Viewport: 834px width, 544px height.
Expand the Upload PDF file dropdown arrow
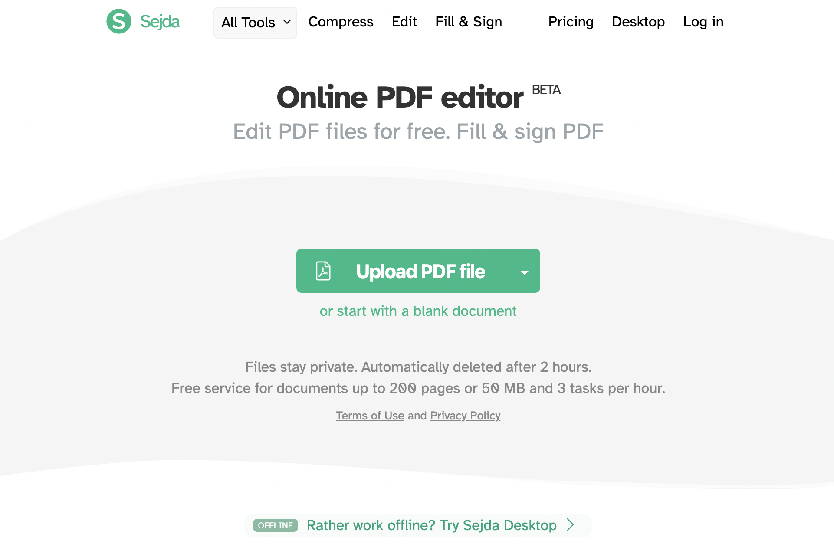pos(525,272)
